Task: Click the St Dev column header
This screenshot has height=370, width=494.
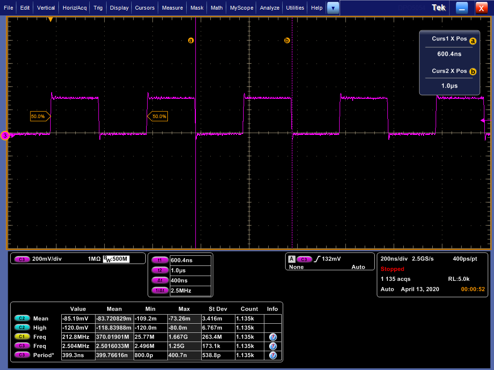Action: pos(218,309)
